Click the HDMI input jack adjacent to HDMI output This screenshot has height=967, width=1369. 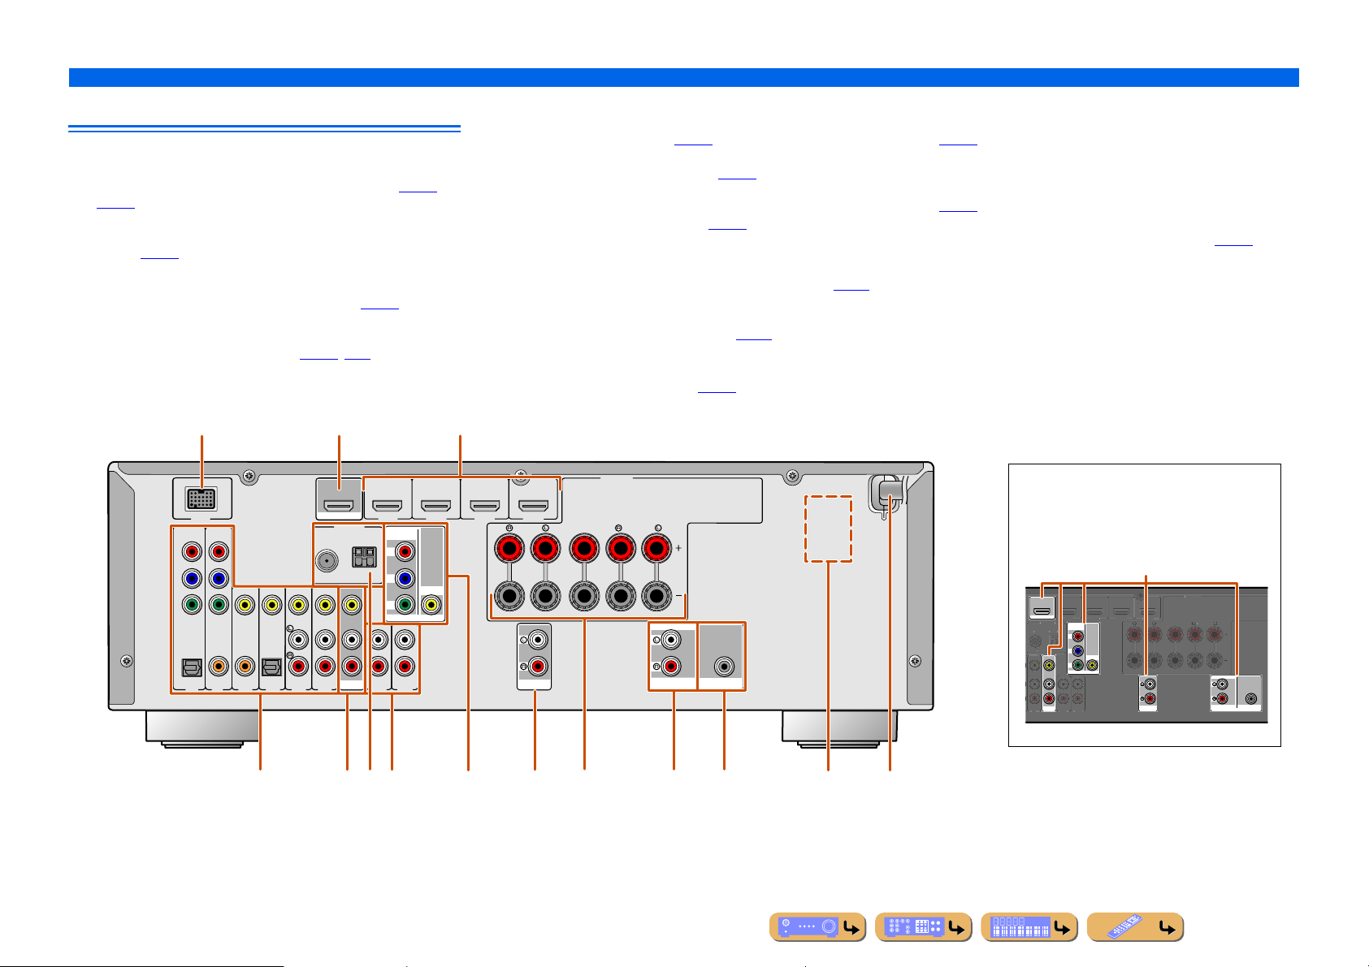coord(388,507)
